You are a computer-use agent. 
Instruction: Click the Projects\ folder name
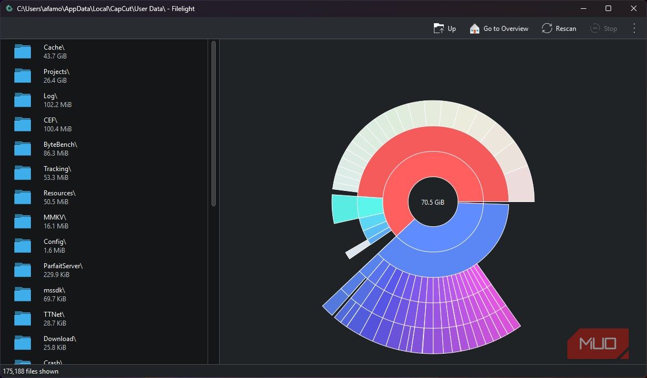(56, 72)
